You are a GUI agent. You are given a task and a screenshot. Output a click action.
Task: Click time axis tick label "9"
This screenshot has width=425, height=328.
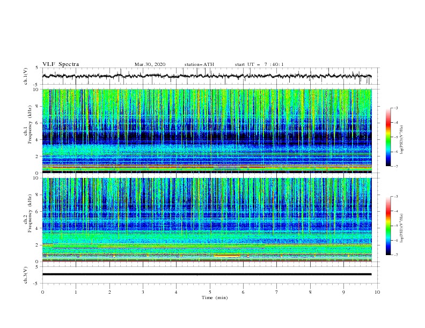(x=343, y=292)
